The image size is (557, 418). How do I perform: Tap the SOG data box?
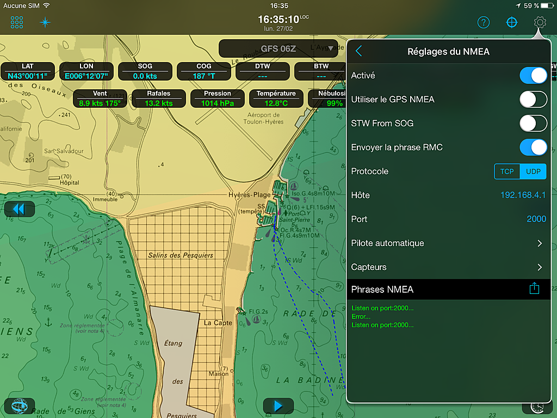[x=145, y=71]
